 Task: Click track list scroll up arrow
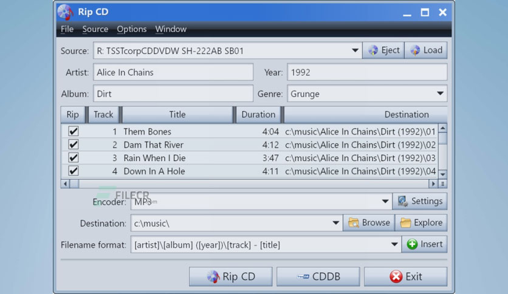(x=442, y=129)
